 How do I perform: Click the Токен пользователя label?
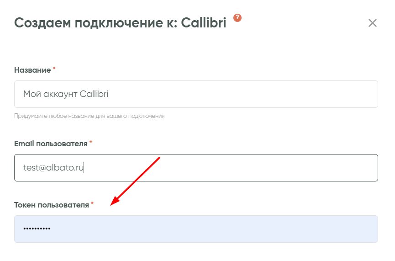pos(52,205)
